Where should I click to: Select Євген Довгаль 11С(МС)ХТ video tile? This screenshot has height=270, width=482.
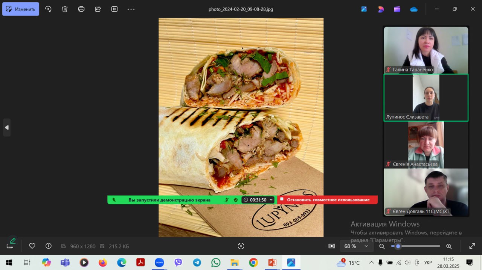tap(426, 192)
